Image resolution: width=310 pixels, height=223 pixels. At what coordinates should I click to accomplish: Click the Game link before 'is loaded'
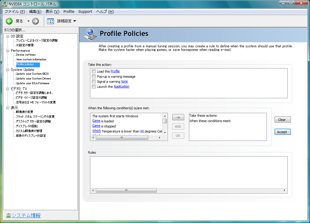click(96, 121)
